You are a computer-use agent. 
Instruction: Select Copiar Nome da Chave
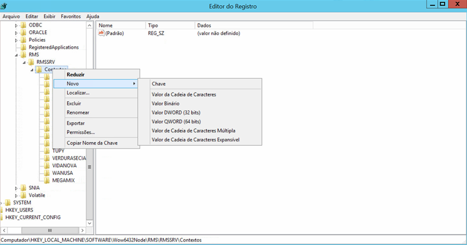(96, 143)
